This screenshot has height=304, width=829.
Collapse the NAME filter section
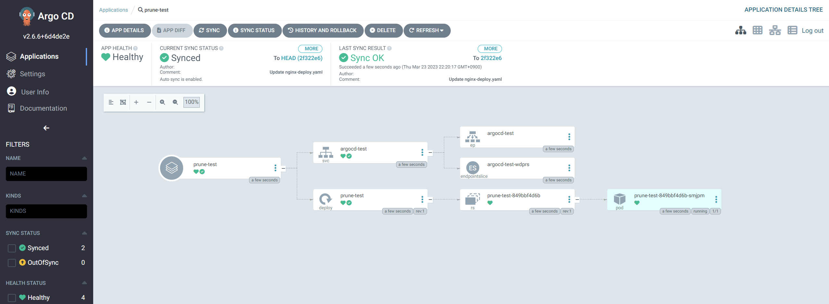pos(84,158)
